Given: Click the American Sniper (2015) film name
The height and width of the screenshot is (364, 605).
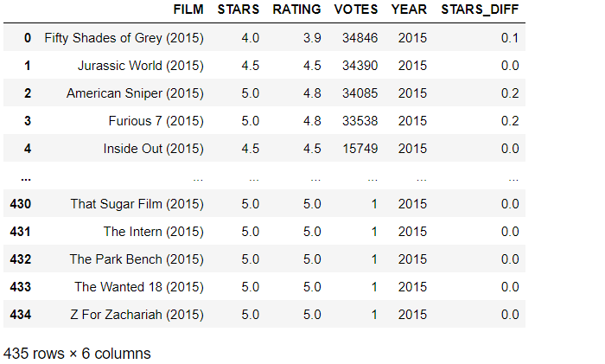Looking at the screenshot, I should [x=135, y=93].
